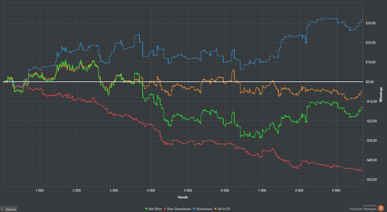Click the 3 000 hands axis label
Screen dimensions: 387x212
point(113,190)
